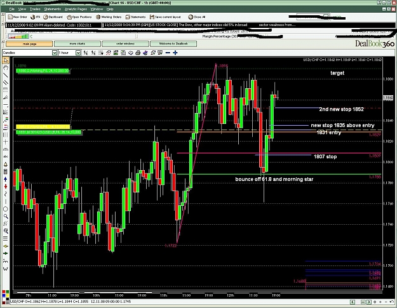Open the Statements menu
397x308 pixels.
point(53,9)
